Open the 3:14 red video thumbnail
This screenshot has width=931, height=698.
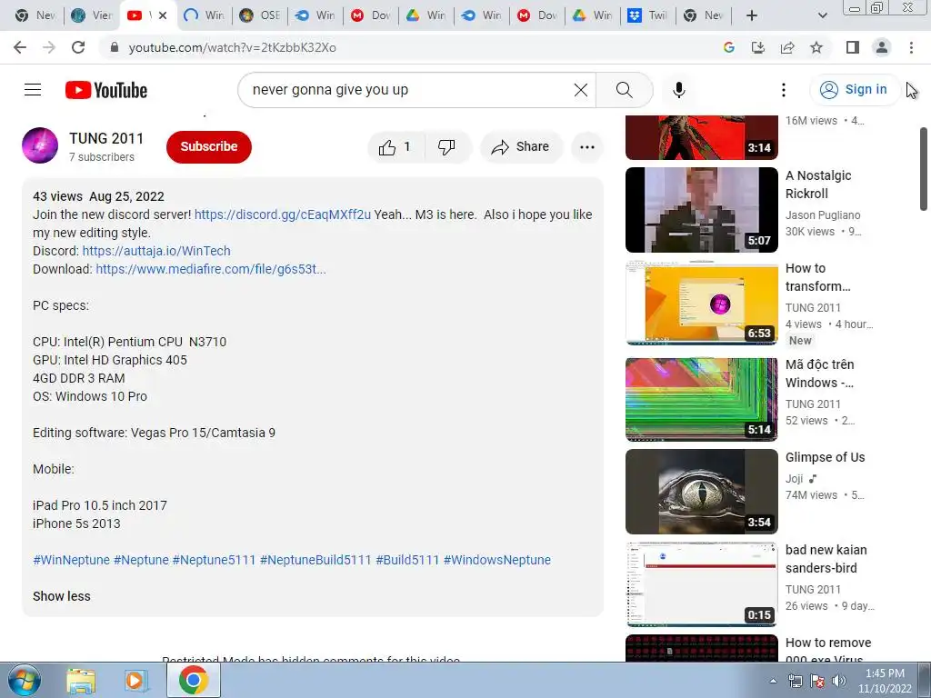701,137
